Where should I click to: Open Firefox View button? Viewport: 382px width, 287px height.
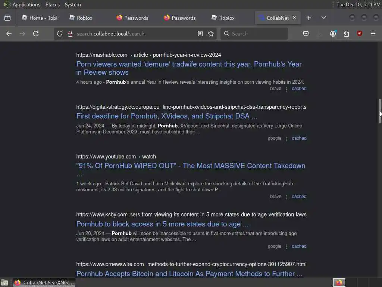point(7,18)
